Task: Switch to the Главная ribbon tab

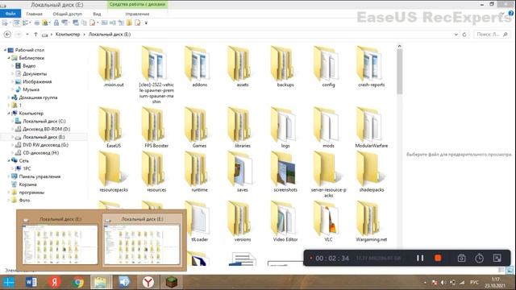Action: click(34, 14)
